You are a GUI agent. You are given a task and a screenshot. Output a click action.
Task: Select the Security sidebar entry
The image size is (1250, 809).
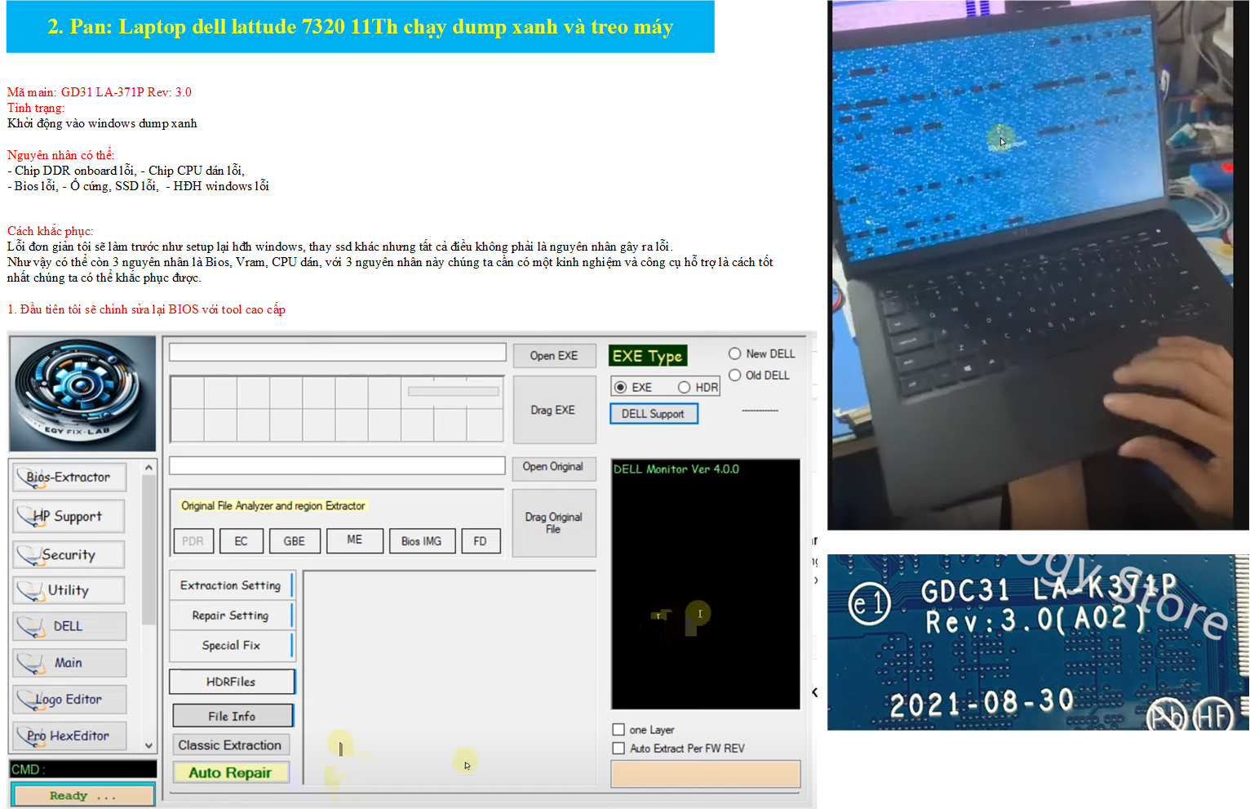[x=69, y=554]
